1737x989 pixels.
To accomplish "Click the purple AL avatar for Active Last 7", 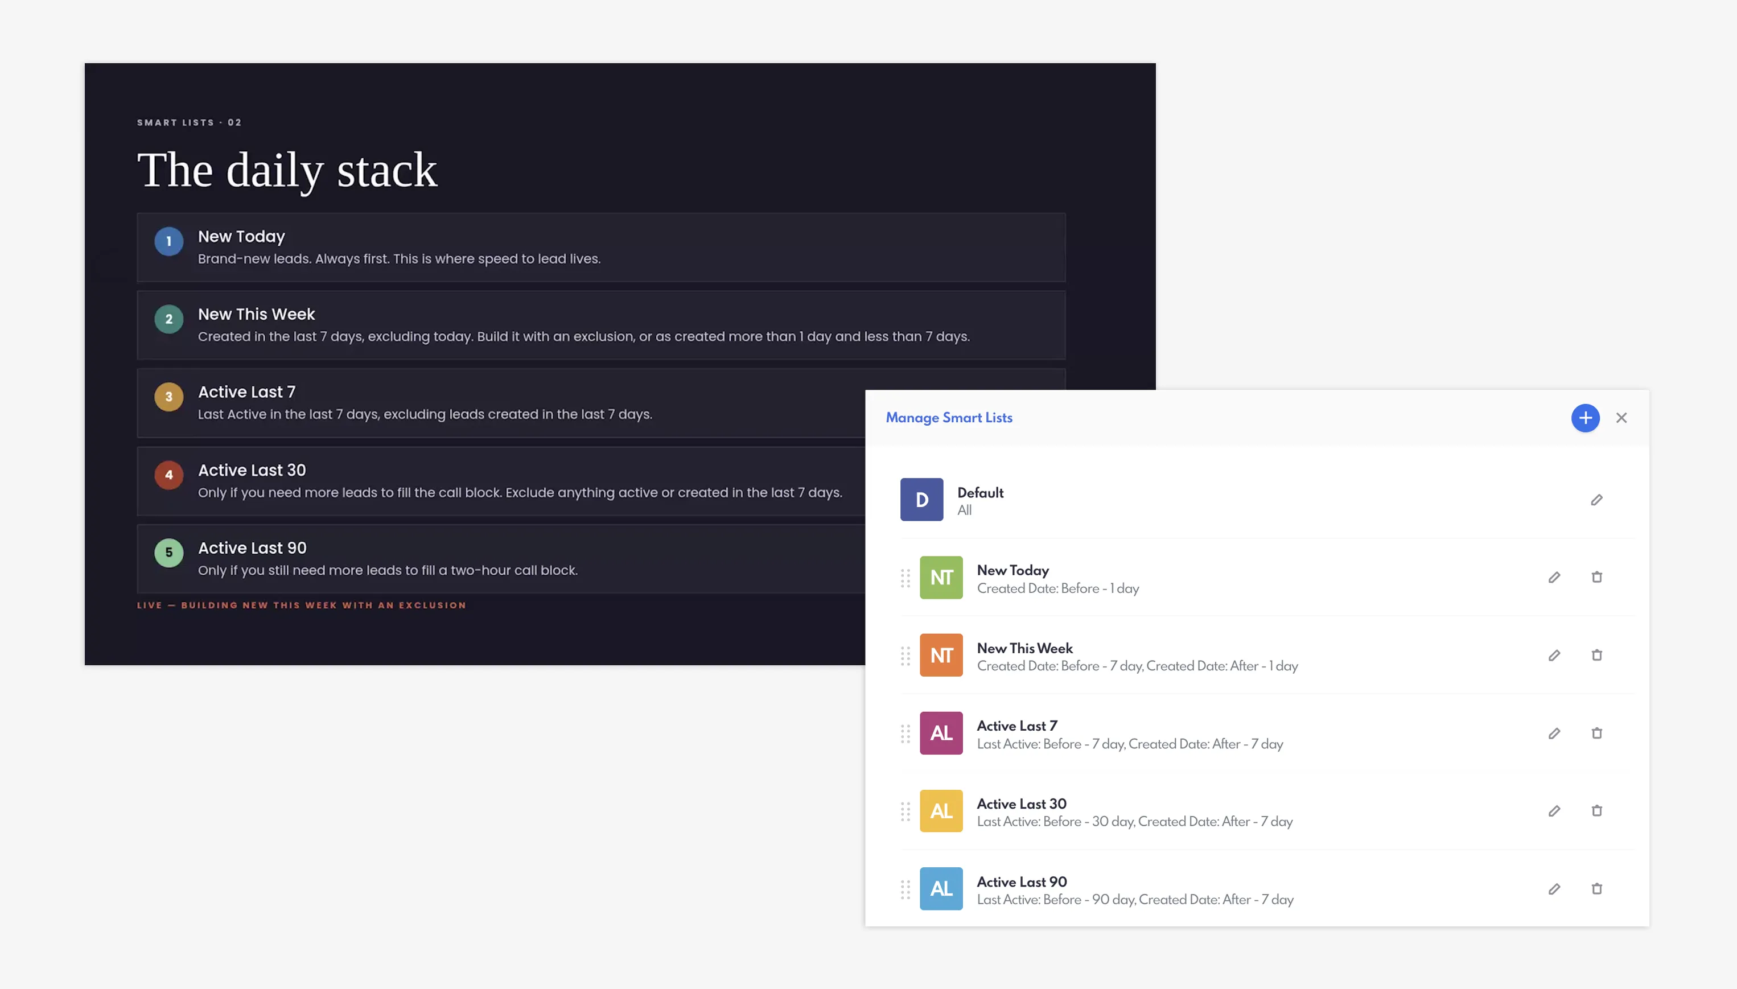I will 941,733.
